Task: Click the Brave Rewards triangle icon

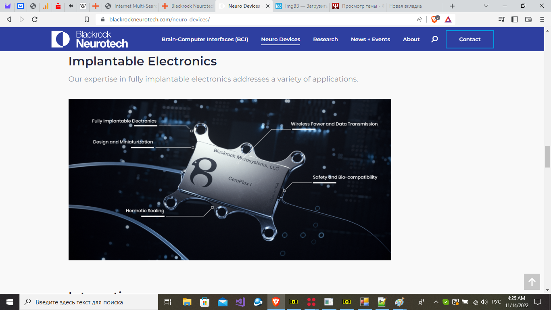Action: (448, 19)
